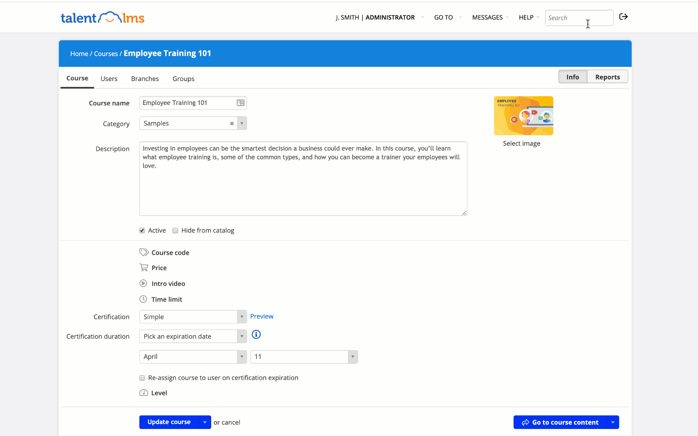Open the HELP menu
The image size is (698, 436).
coord(529,17)
